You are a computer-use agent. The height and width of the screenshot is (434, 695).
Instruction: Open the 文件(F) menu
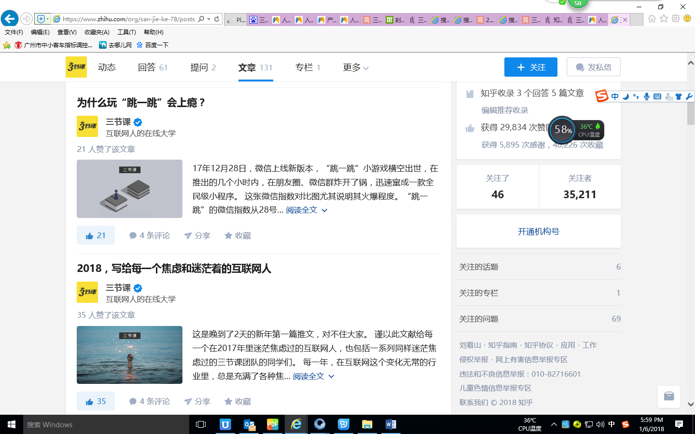pyautogui.click(x=14, y=32)
